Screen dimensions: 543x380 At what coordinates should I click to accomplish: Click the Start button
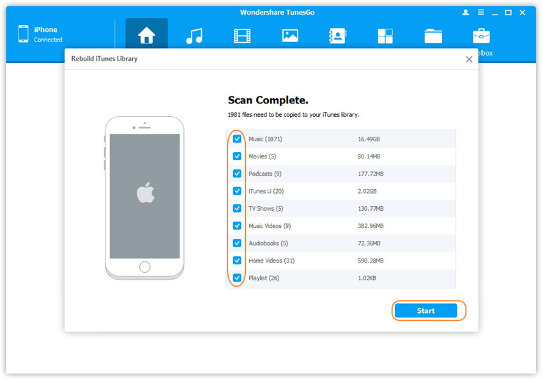(425, 311)
